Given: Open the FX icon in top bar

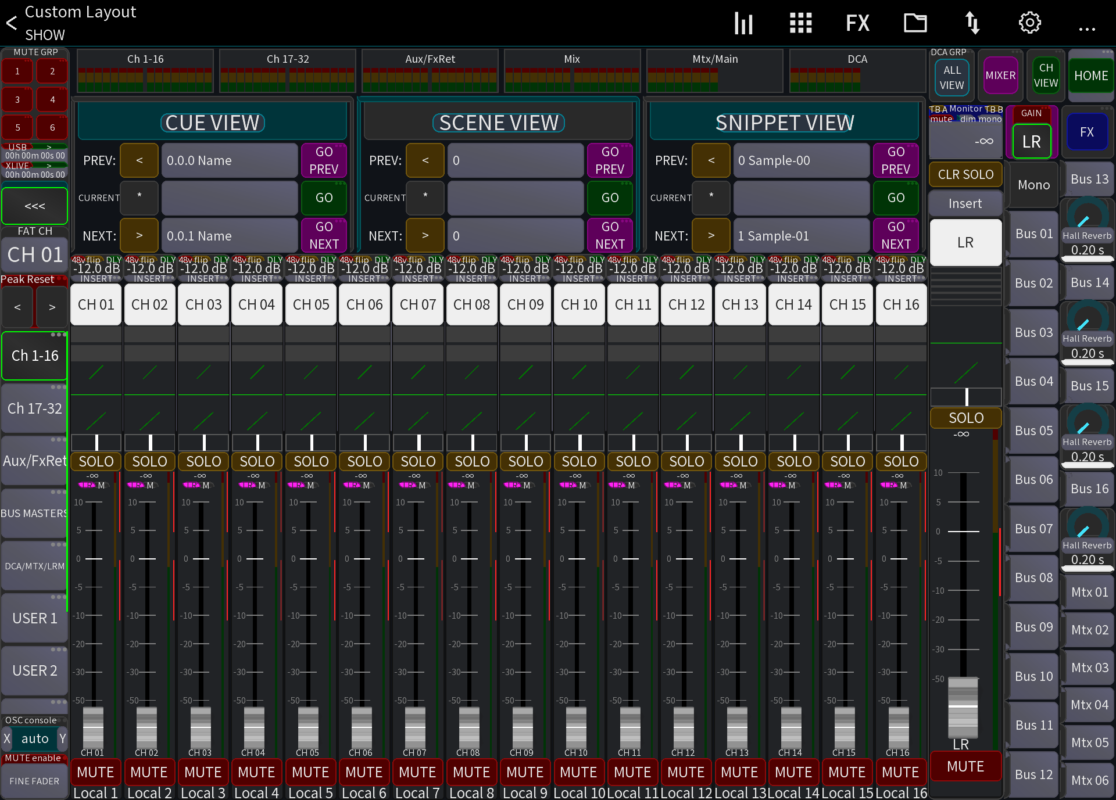Looking at the screenshot, I should tap(857, 23).
